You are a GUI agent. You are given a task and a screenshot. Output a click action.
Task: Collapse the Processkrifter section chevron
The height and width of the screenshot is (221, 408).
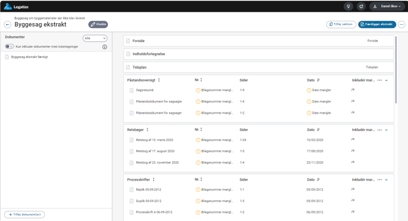point(387,180)
